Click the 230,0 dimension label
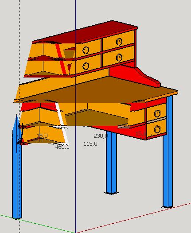191x233 pixels. coord(101,136)
